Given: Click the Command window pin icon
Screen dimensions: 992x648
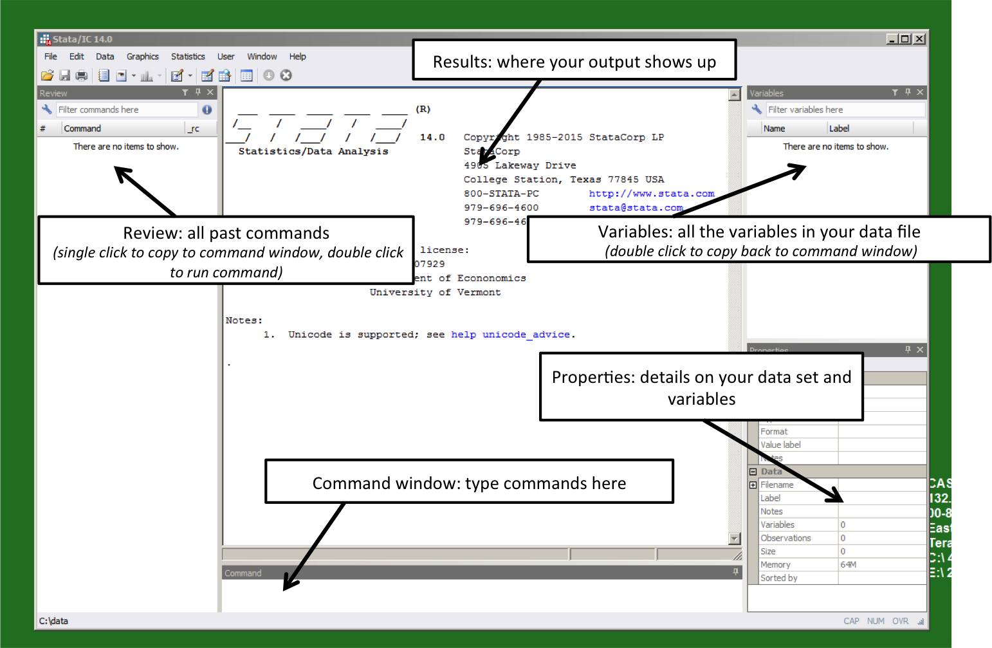Looking at the screenshot, I should tap(735, 571).
